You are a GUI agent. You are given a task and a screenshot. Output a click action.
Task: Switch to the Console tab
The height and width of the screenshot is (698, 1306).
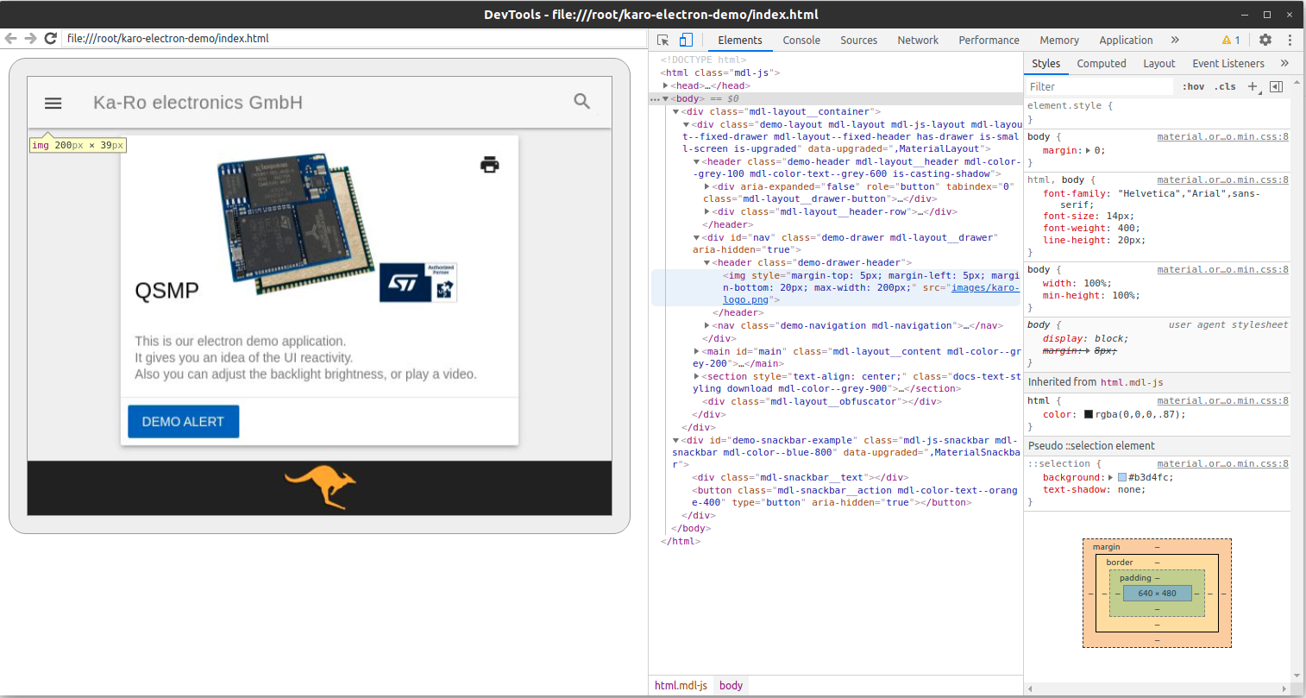click(x=801, y=40)
